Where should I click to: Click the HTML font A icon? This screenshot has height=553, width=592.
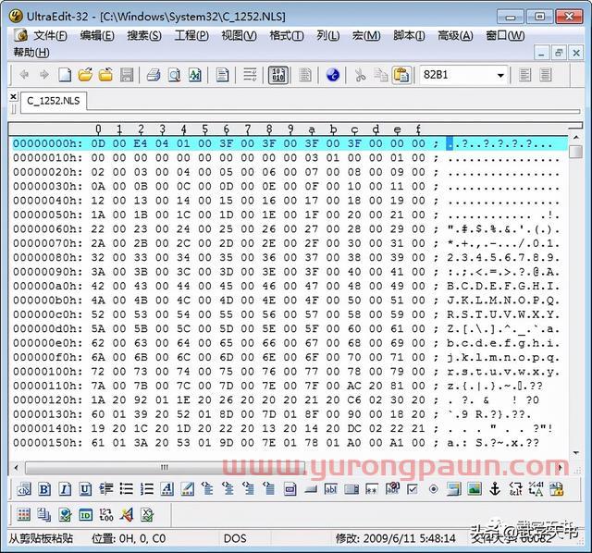(166, 489)
